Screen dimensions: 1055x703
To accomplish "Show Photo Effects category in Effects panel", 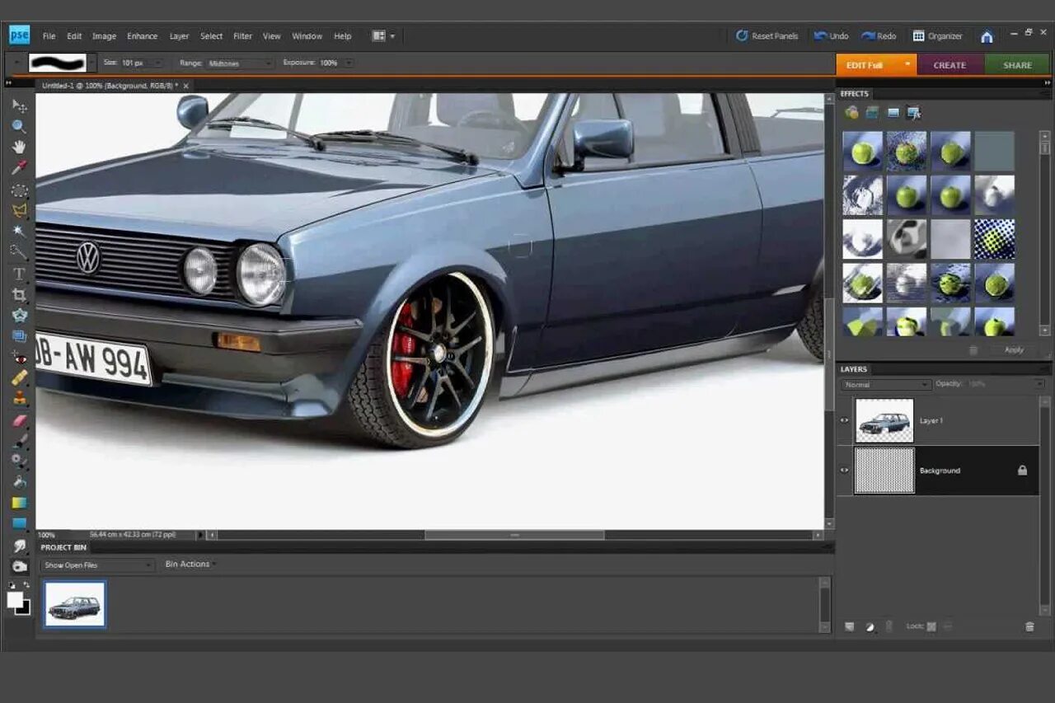I will (x=893, y=113).
